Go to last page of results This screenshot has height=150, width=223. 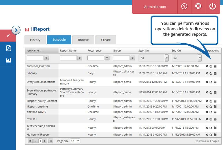pos(50,141)
